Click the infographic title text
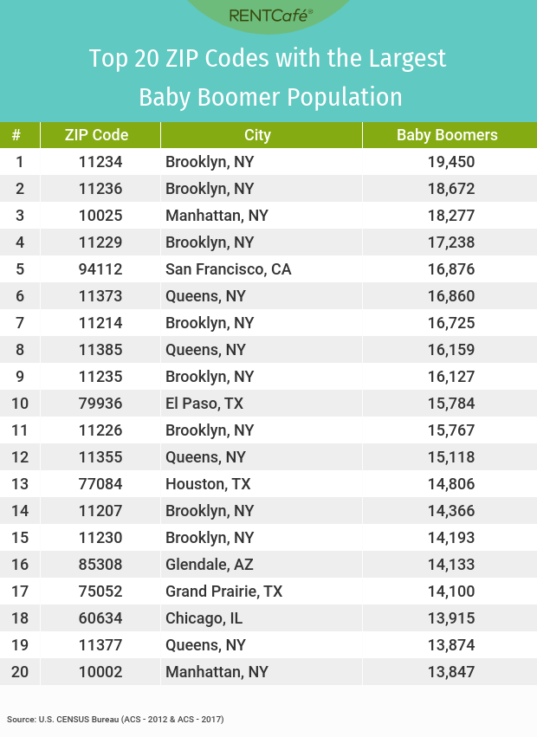This screenshot has width=537, height=737. pos(268,78)
